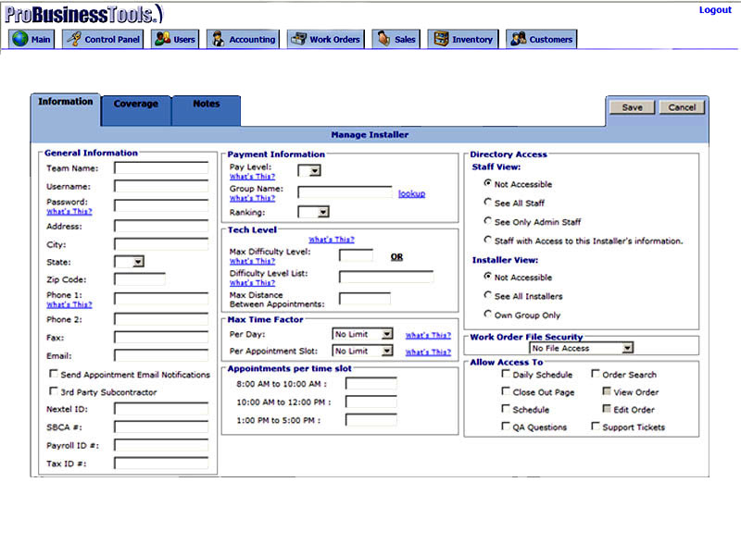Select See All Installers option

tap(488, 295)
